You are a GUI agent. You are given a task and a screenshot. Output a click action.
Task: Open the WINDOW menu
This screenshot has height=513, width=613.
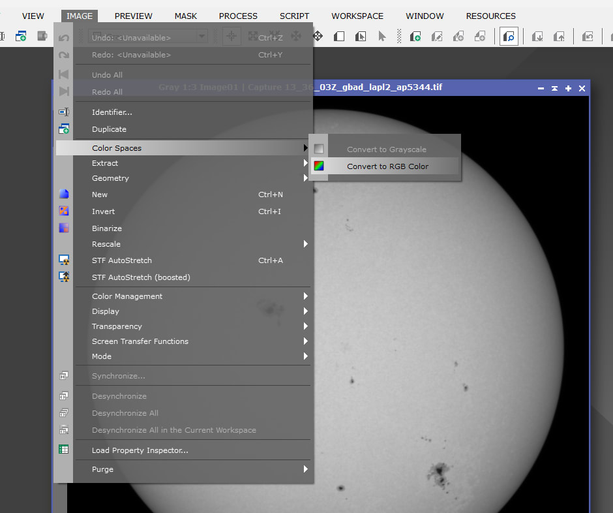tap(425, 16)
